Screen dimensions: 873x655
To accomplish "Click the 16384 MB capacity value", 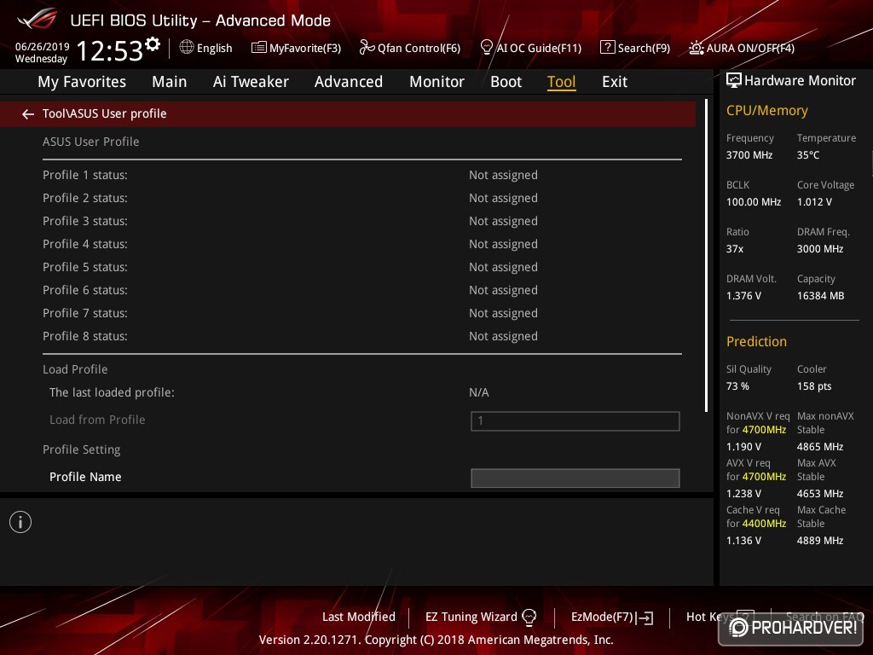I will click(820, 296).
